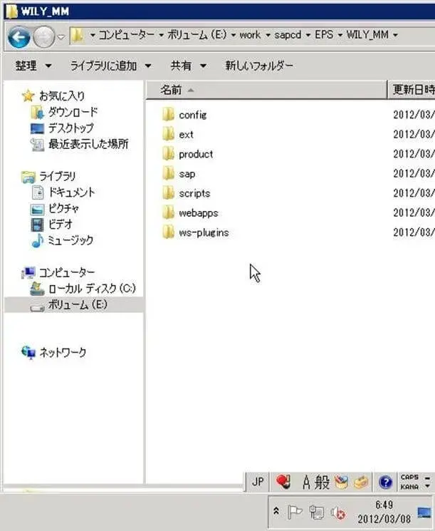
Task: Select the scripts folder icon
Action: [168, 193]
